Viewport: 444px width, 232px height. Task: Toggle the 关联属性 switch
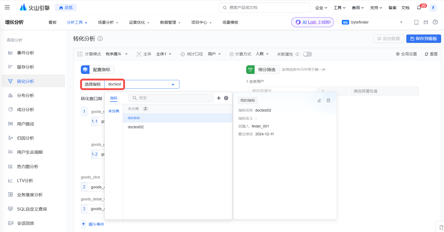307,54
